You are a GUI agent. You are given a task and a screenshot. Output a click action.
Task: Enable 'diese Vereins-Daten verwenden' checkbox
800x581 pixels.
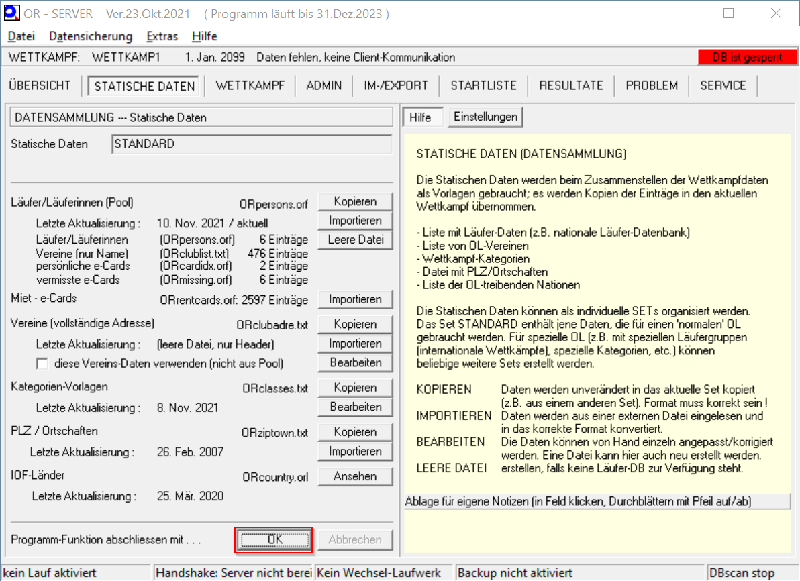(42, 364)
